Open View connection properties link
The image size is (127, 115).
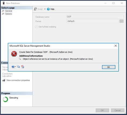[x=18, y=80]
